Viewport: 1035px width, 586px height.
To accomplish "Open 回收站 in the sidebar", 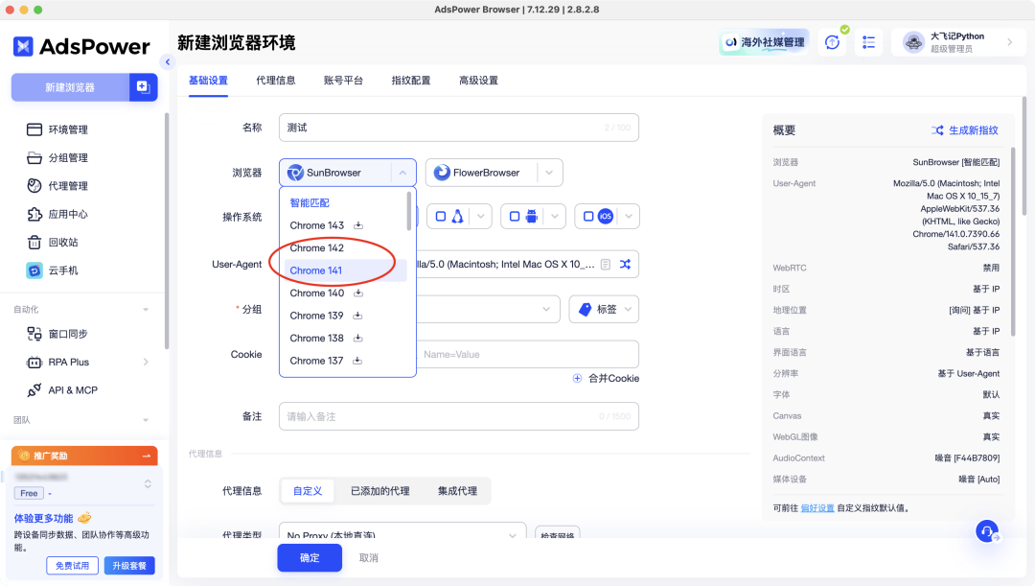I will tap(53, 243).
